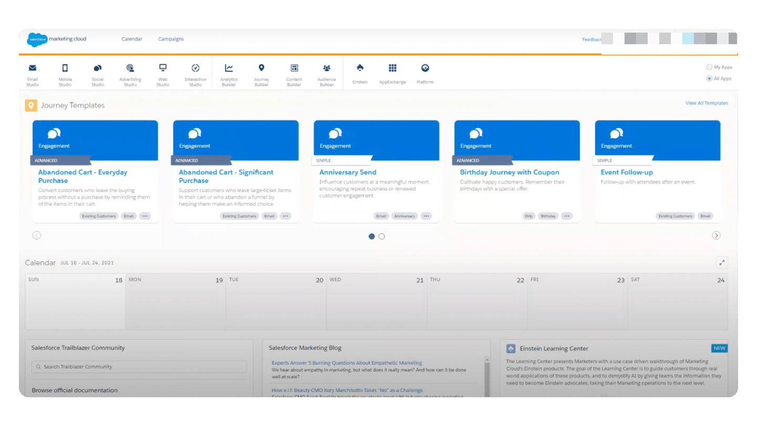Open Experts Answer 5 Burning Questions article

[347, 363]
